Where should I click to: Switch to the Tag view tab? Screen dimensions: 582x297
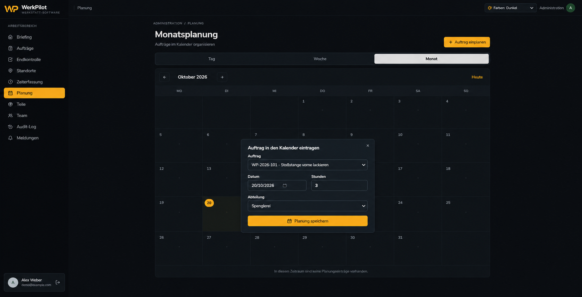click(212, 59)
